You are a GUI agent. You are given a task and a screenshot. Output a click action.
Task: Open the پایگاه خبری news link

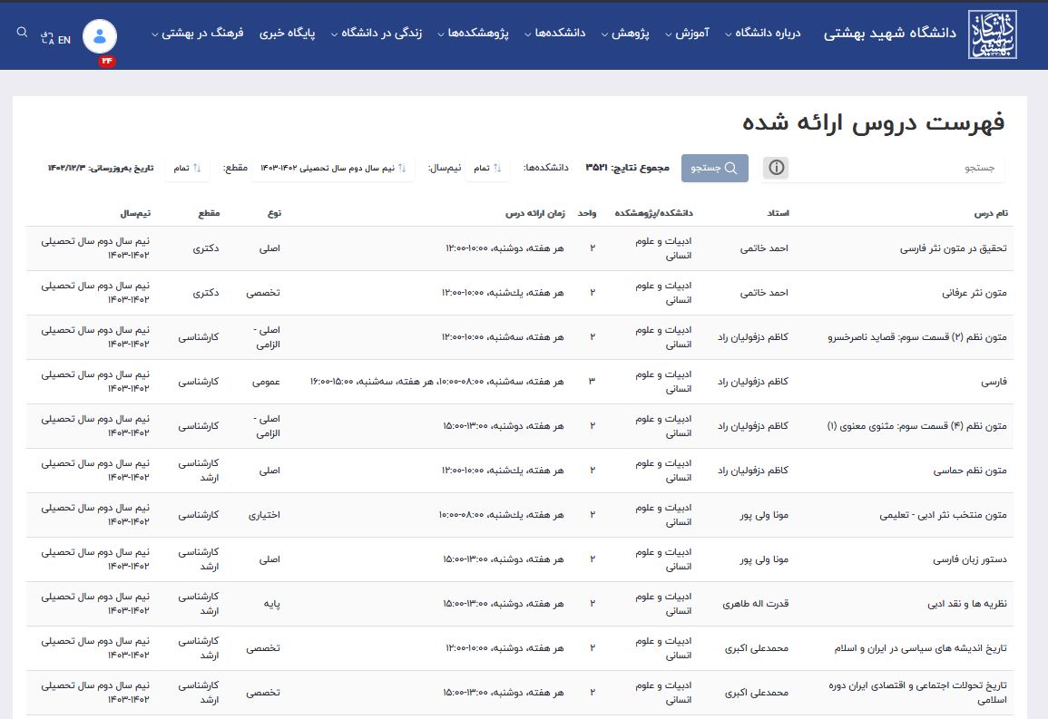[288, 34]
